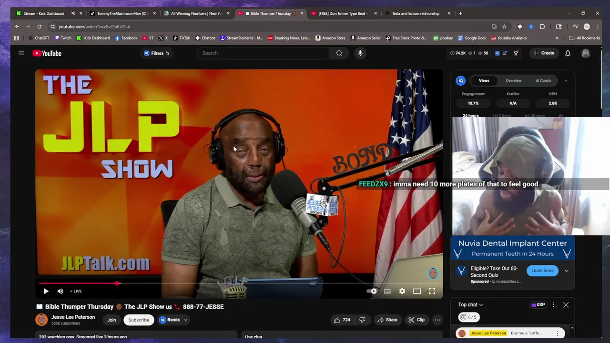Open the ChatGPT bookmark
Screen dimensions: 610x343
click(x=39, y=38)
